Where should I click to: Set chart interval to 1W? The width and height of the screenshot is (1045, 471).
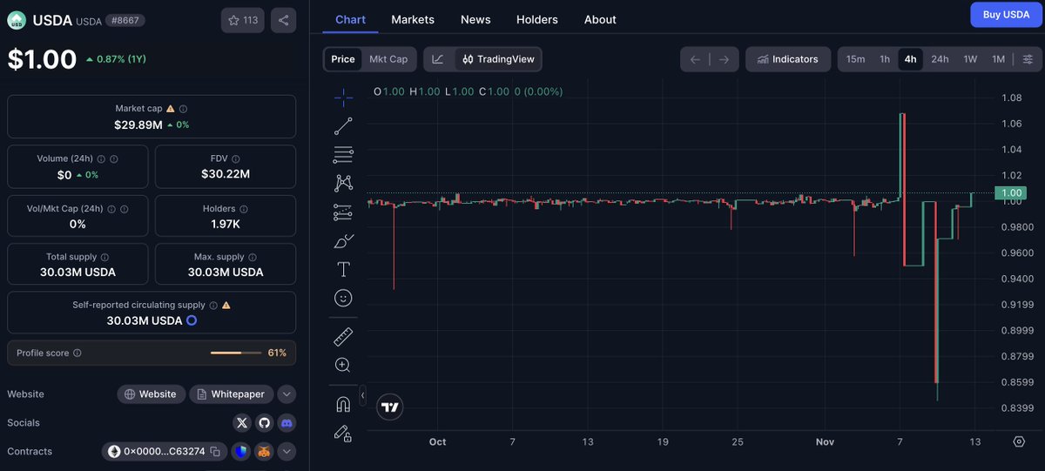tap(970, 59)
